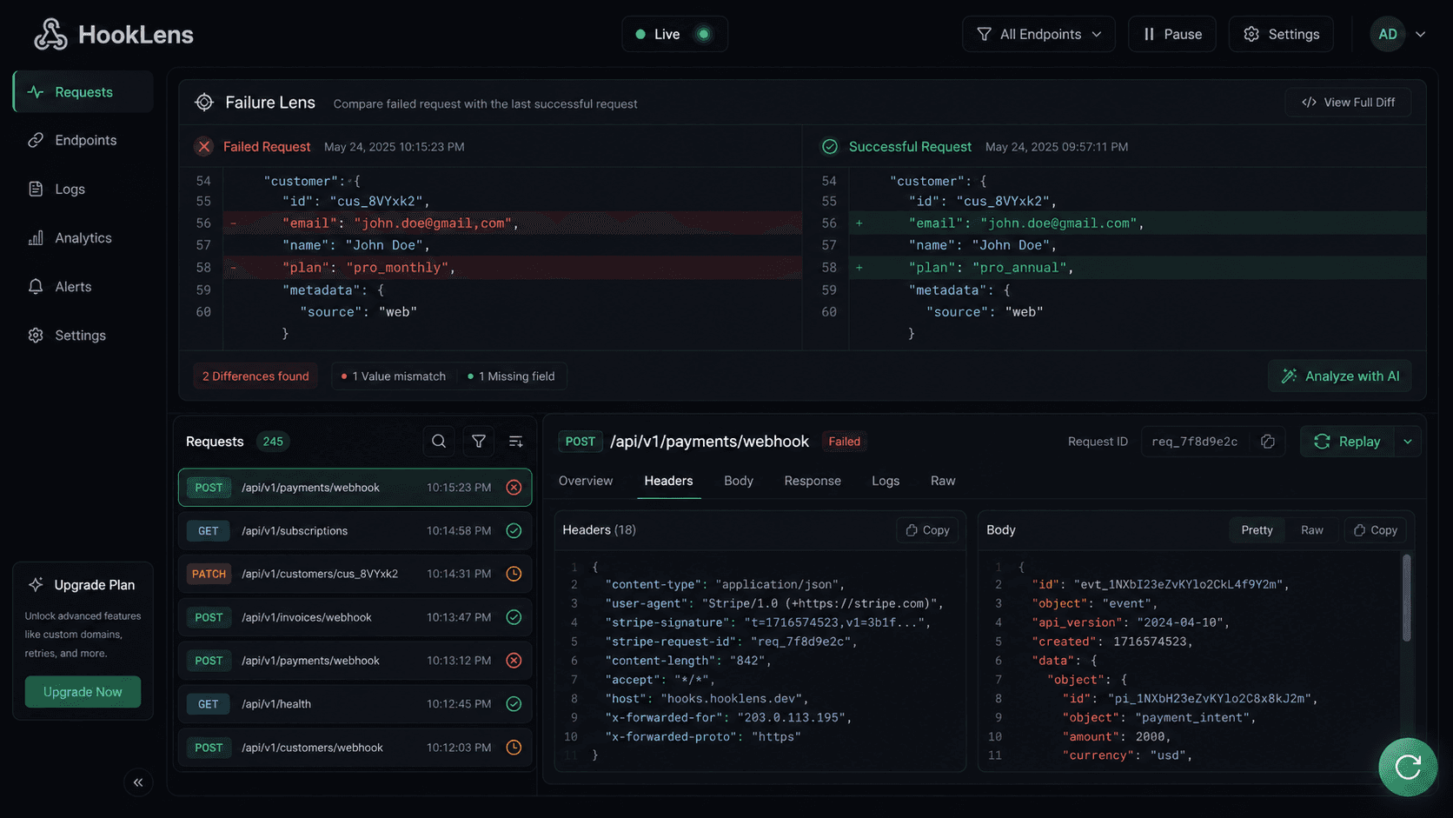Click the 245 requests count badge

point(273,442)
